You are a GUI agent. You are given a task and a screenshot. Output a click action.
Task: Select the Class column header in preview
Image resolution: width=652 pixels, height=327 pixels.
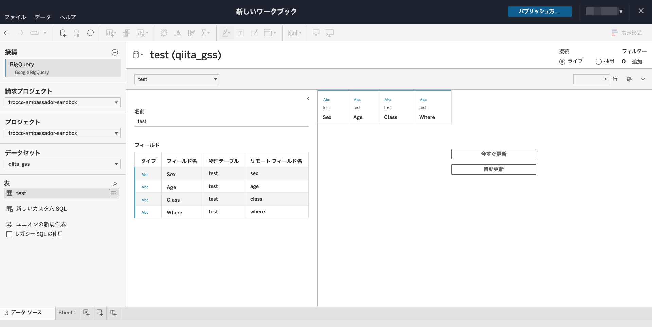tap(396, 108)
